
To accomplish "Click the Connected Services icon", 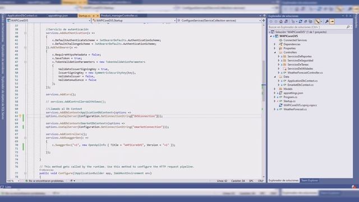I will click(x=280, y=40).
